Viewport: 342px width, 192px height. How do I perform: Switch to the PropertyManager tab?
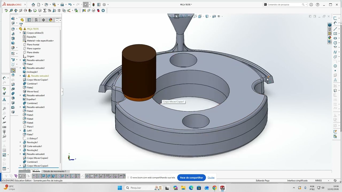click(29, 20)
